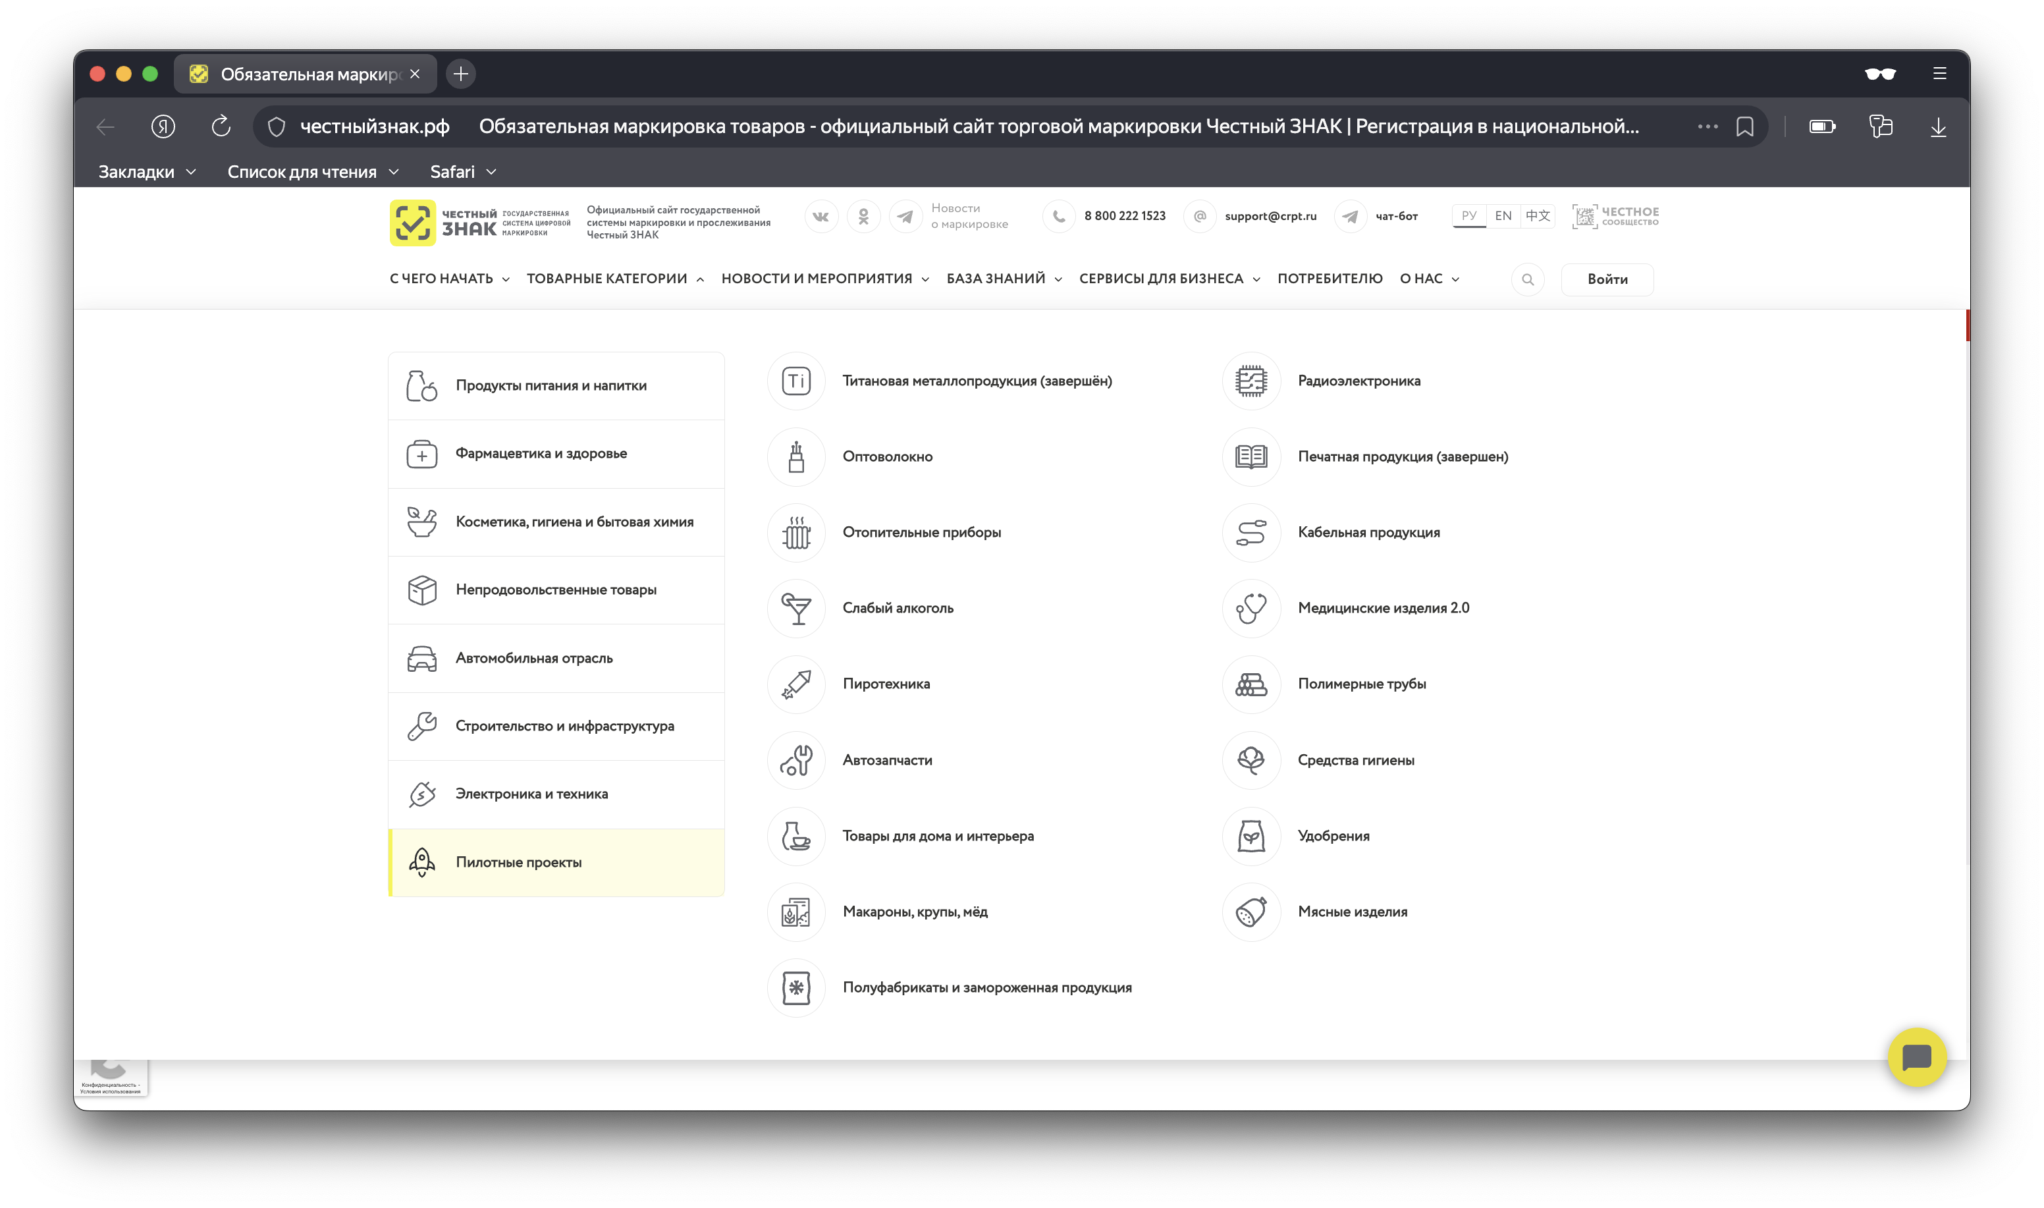Open the Слабый алкоголь link

pyautogui.click(x=898, y=608)
